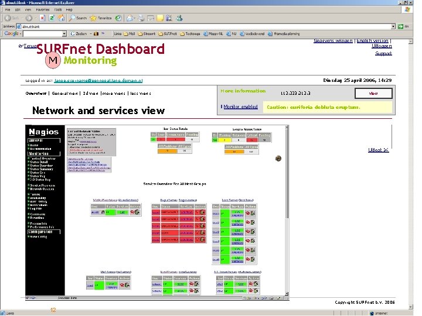
Task: Click the logged-in user email link
Action: [x=98, y=80]
